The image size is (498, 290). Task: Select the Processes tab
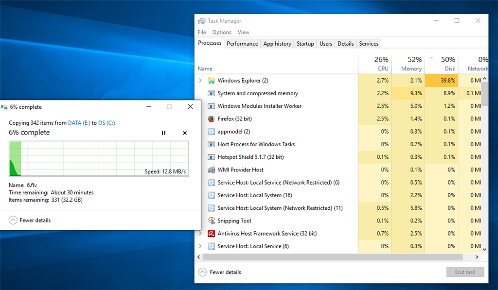[210, 43]
